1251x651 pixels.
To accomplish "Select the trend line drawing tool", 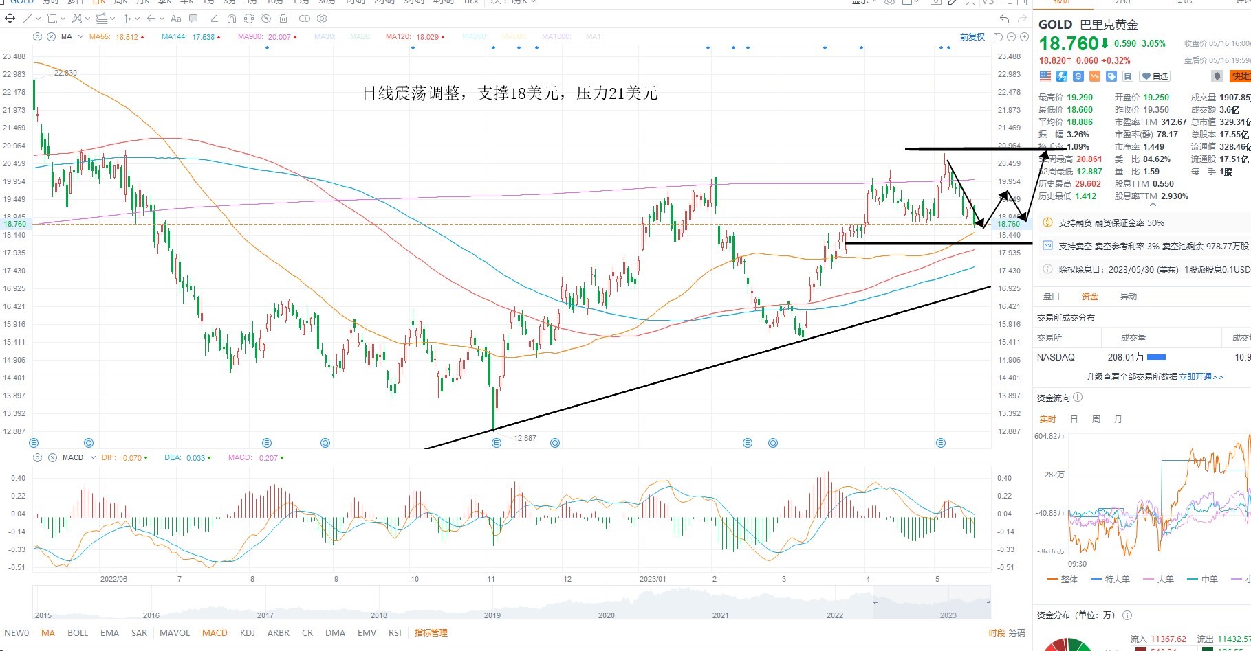I will [x=28, y=19].
